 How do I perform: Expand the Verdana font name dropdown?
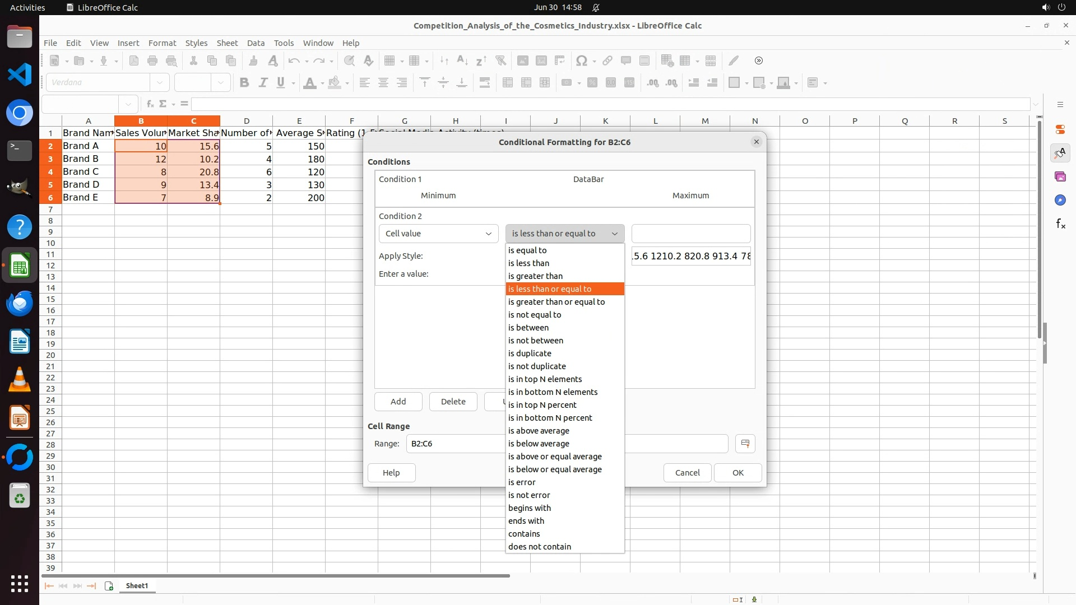[160, 83]
